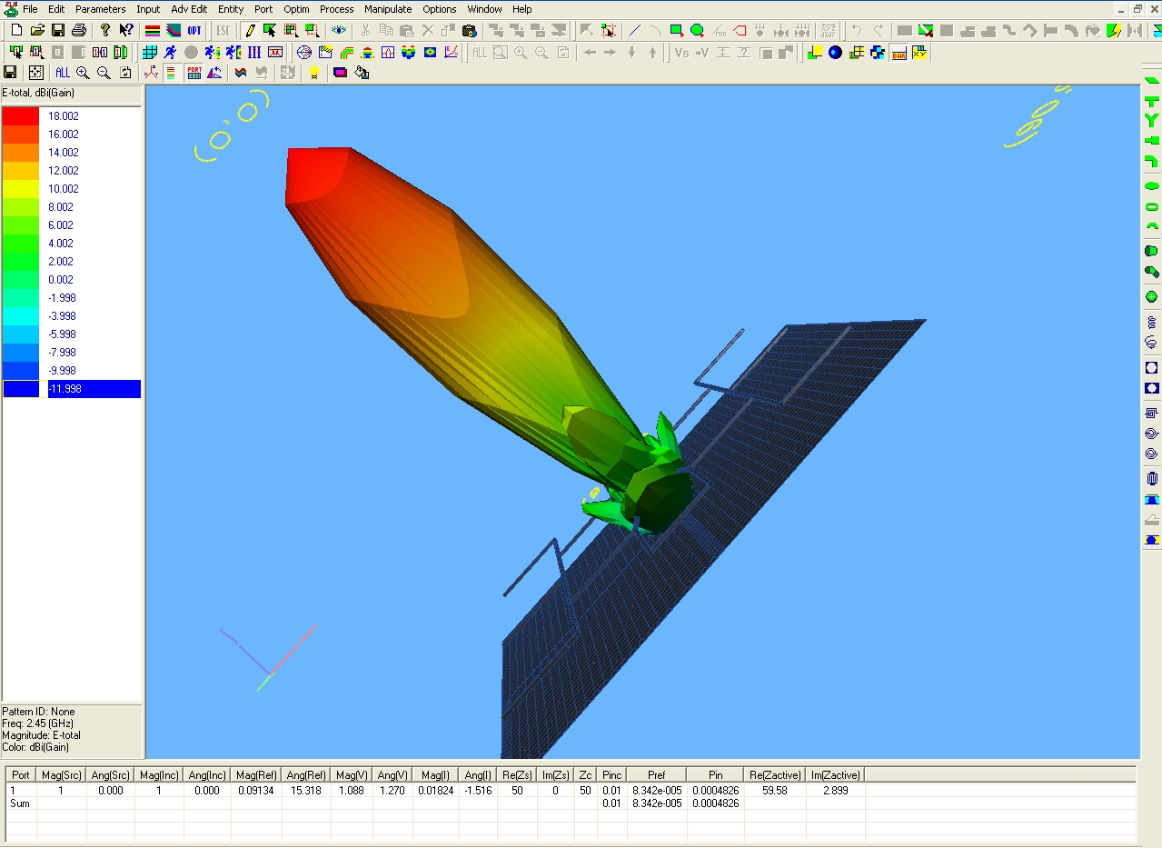The width and height of the screenshot is (1162, 848).
Task: Click the cyan -3.998 legend swatch
Action: tap(22, 316)
